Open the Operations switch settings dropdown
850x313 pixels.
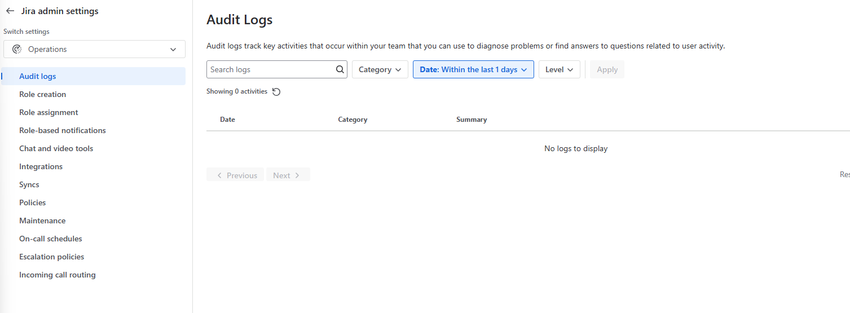(95, 49)
